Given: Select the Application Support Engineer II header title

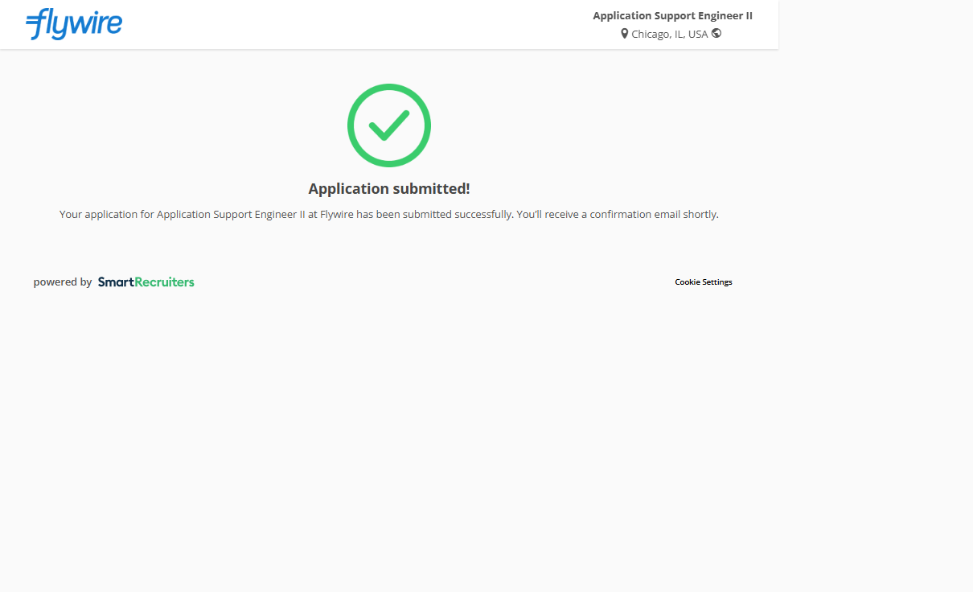Looking at the screenshot, I should click(x=672, y=16).
